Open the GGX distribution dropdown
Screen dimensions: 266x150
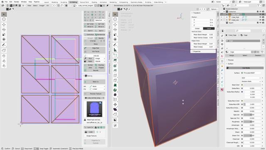pos(251,78)
